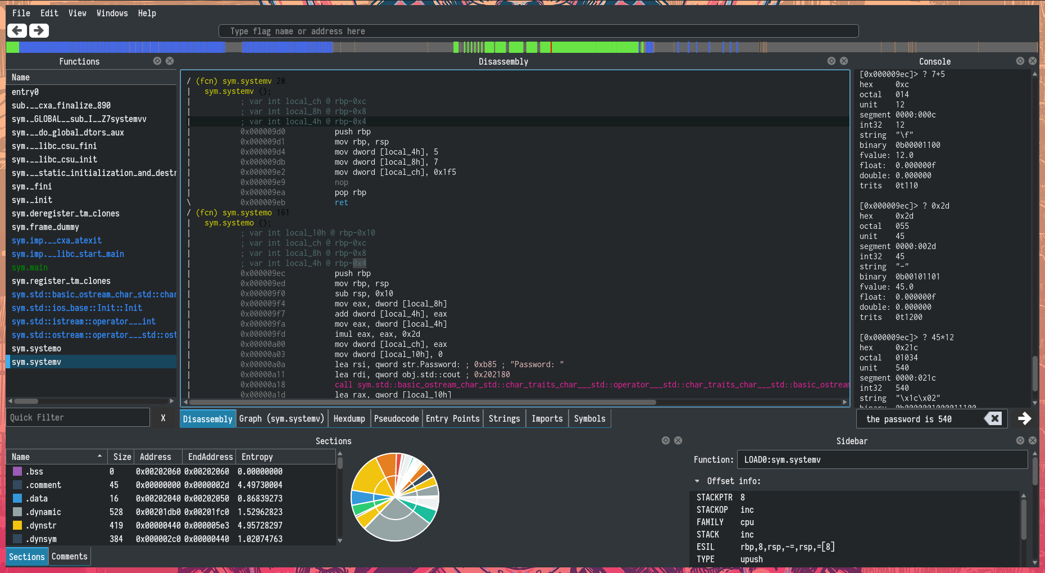This screenshot has height=573, width=1045.
Task: Float the Disassembly panel
Action: click(x=832, y=61)
